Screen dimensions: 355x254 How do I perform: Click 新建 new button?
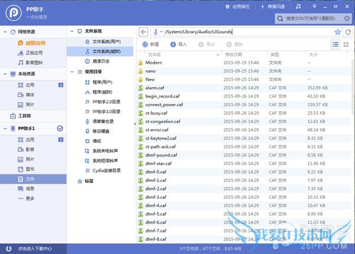[150, 44]
